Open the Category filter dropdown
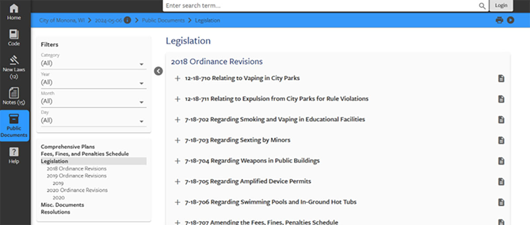 point(93,63)
